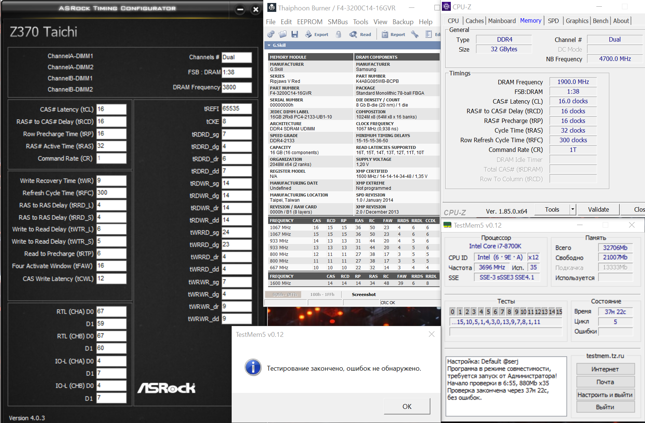Click the DRAM Frequency field showing 3800

[237, 87]
